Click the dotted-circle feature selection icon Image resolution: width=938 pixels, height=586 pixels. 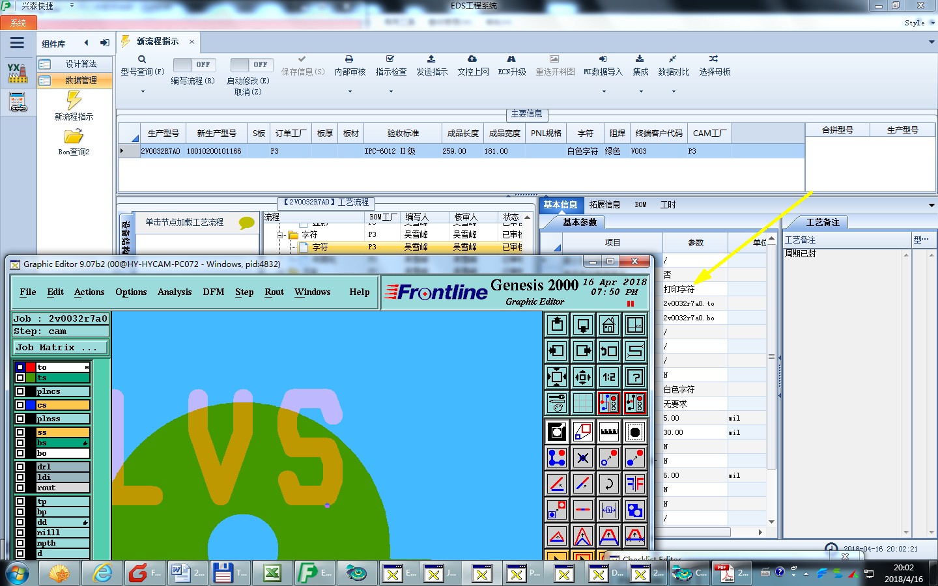[635, 432]
